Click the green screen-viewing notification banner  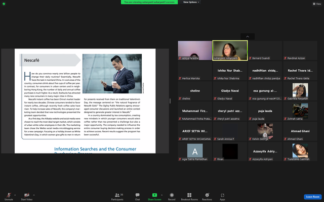click(x=149, y=2)
